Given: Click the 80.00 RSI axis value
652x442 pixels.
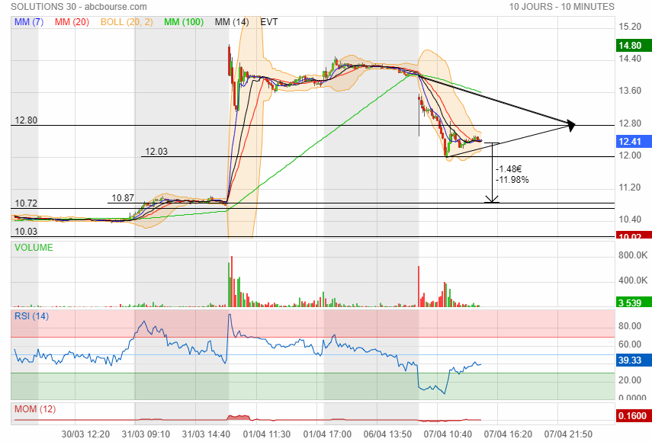Looking at the screenshot, I should tap(630, 326).
